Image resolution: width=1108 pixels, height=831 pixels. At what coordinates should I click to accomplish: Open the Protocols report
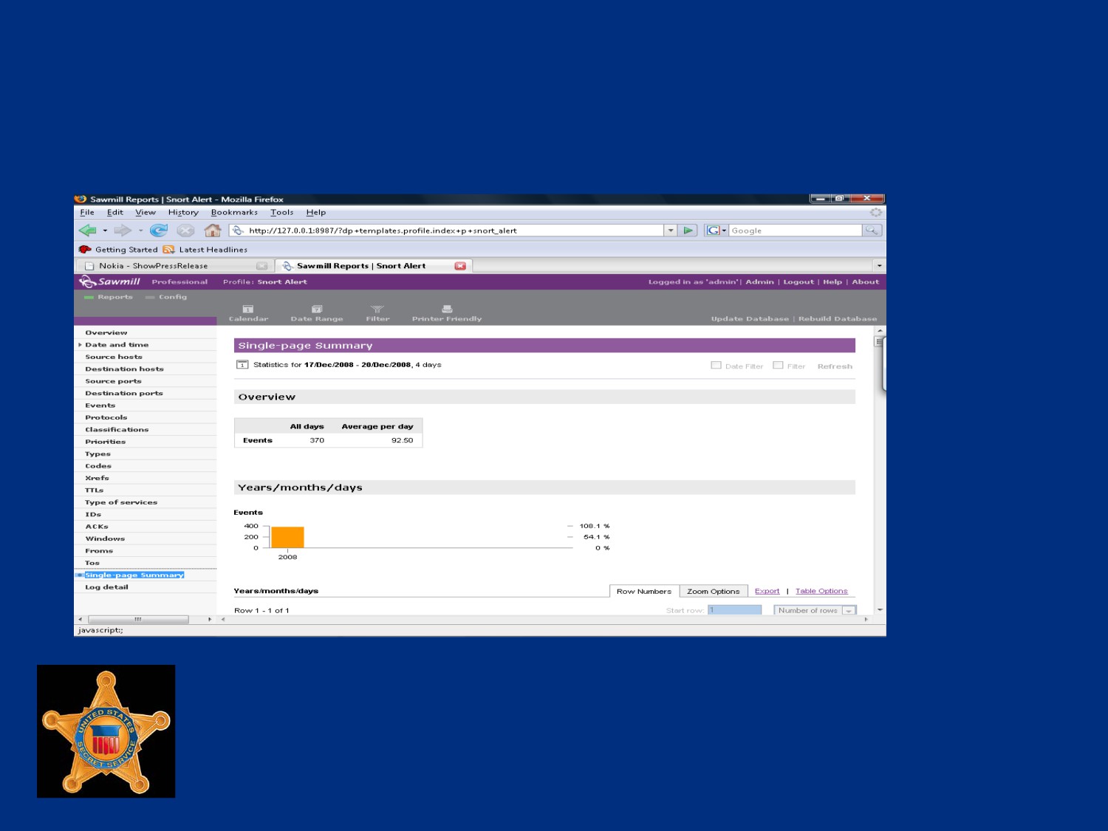point(106,417)
